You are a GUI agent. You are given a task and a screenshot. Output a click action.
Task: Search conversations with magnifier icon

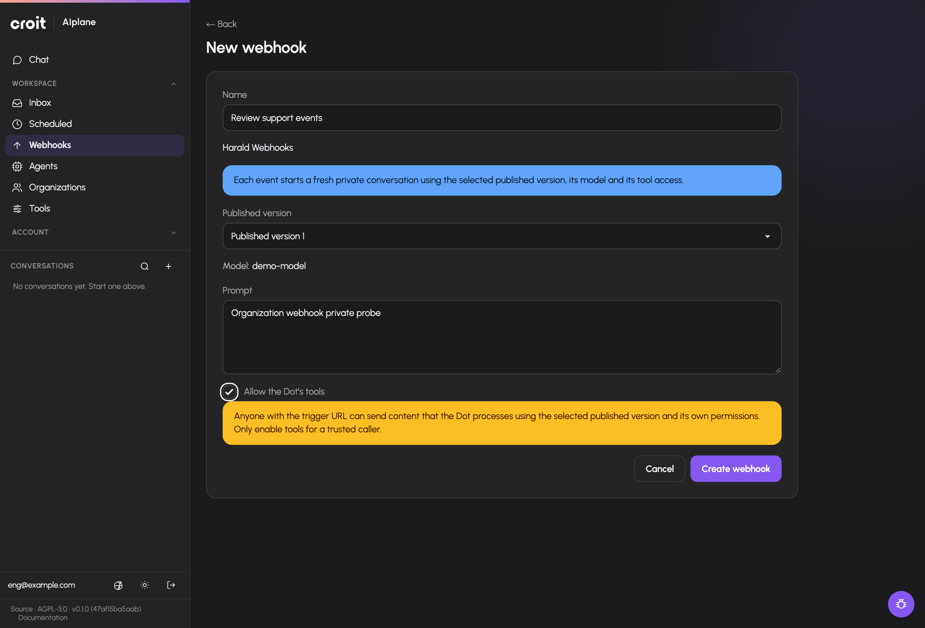coord(144,266)
